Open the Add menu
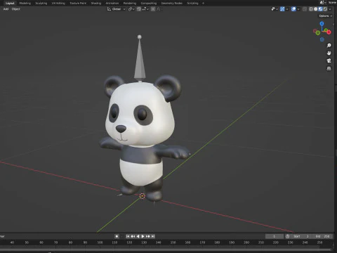 (x=6, y=9)
